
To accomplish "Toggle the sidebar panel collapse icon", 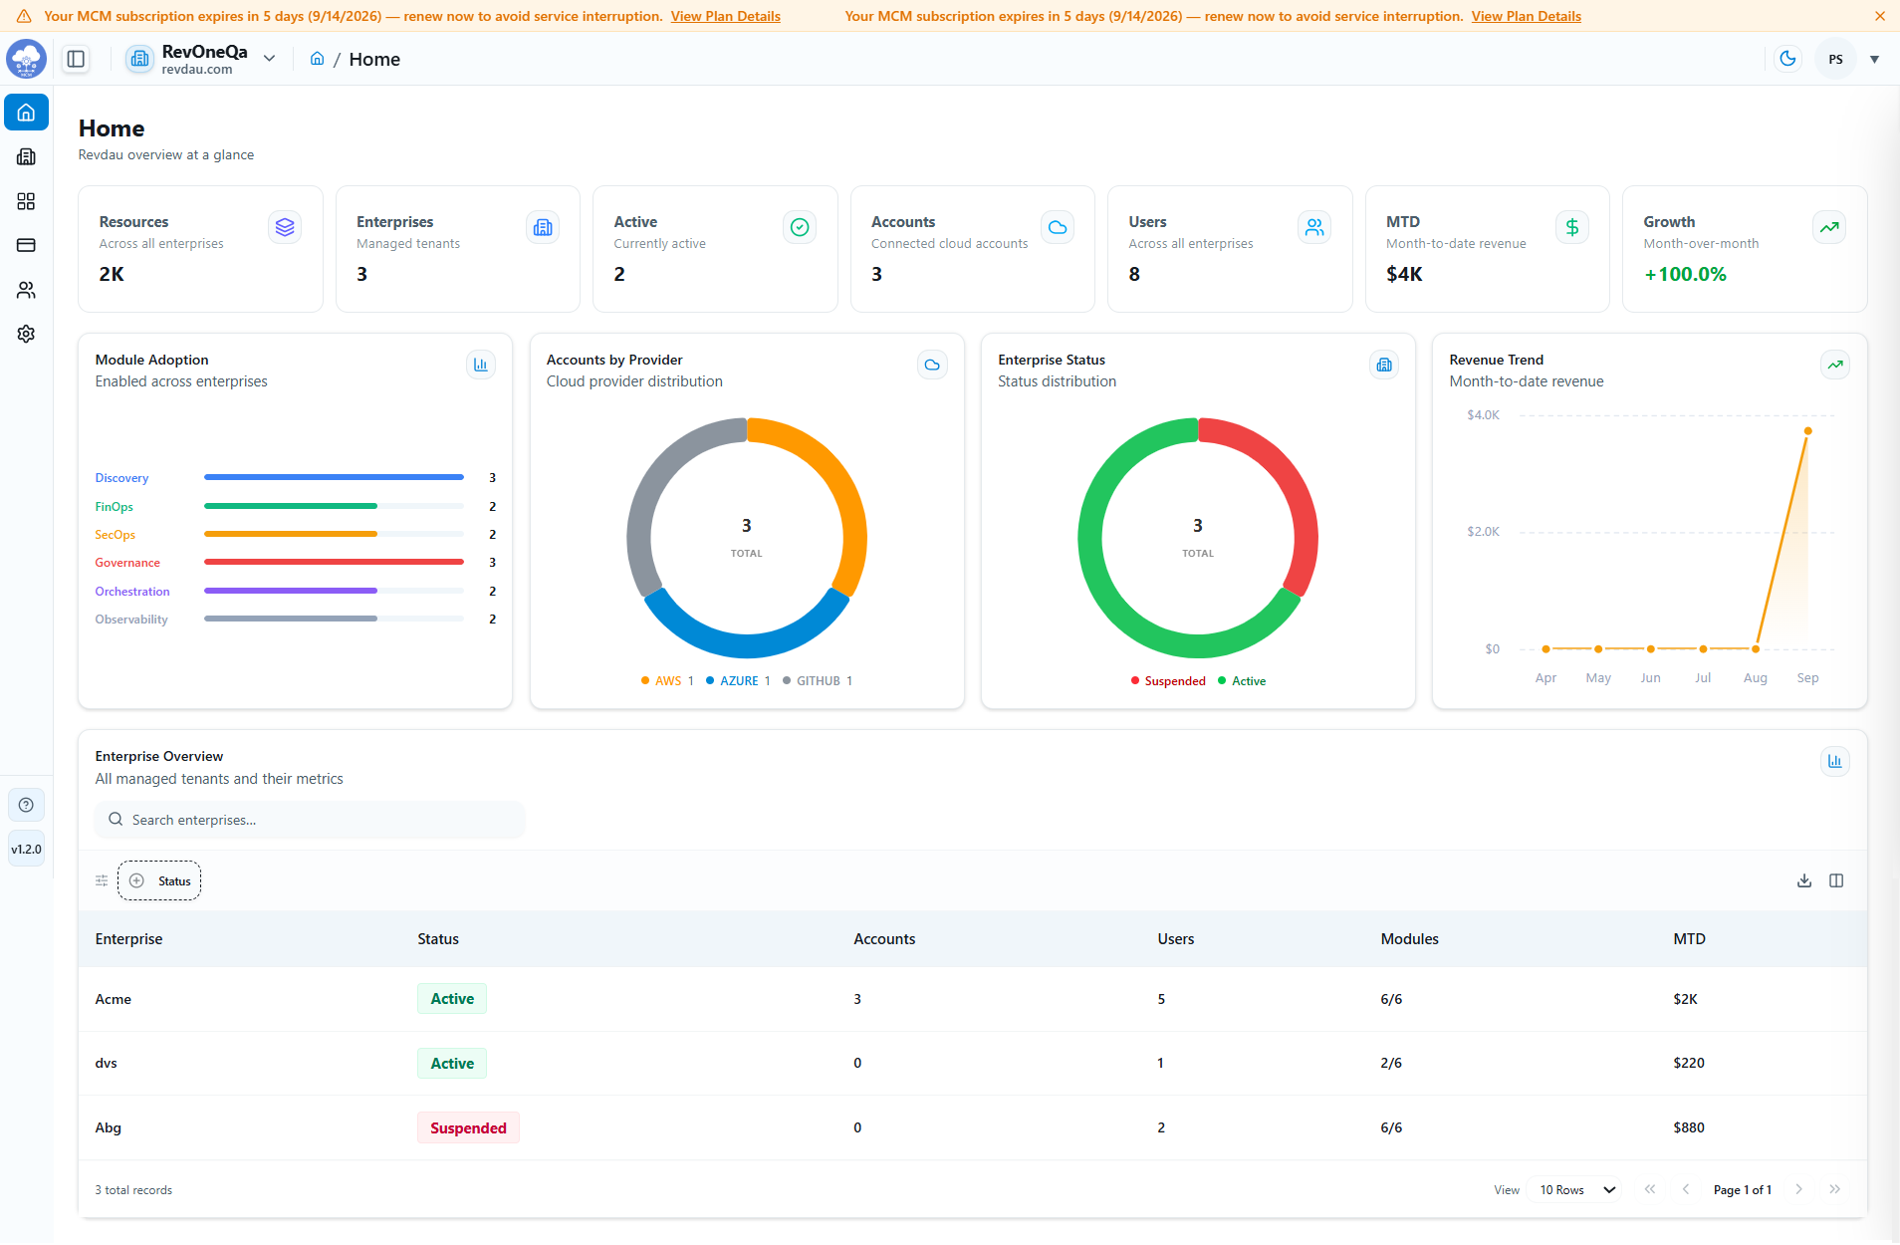I will [x=76, y=59].
